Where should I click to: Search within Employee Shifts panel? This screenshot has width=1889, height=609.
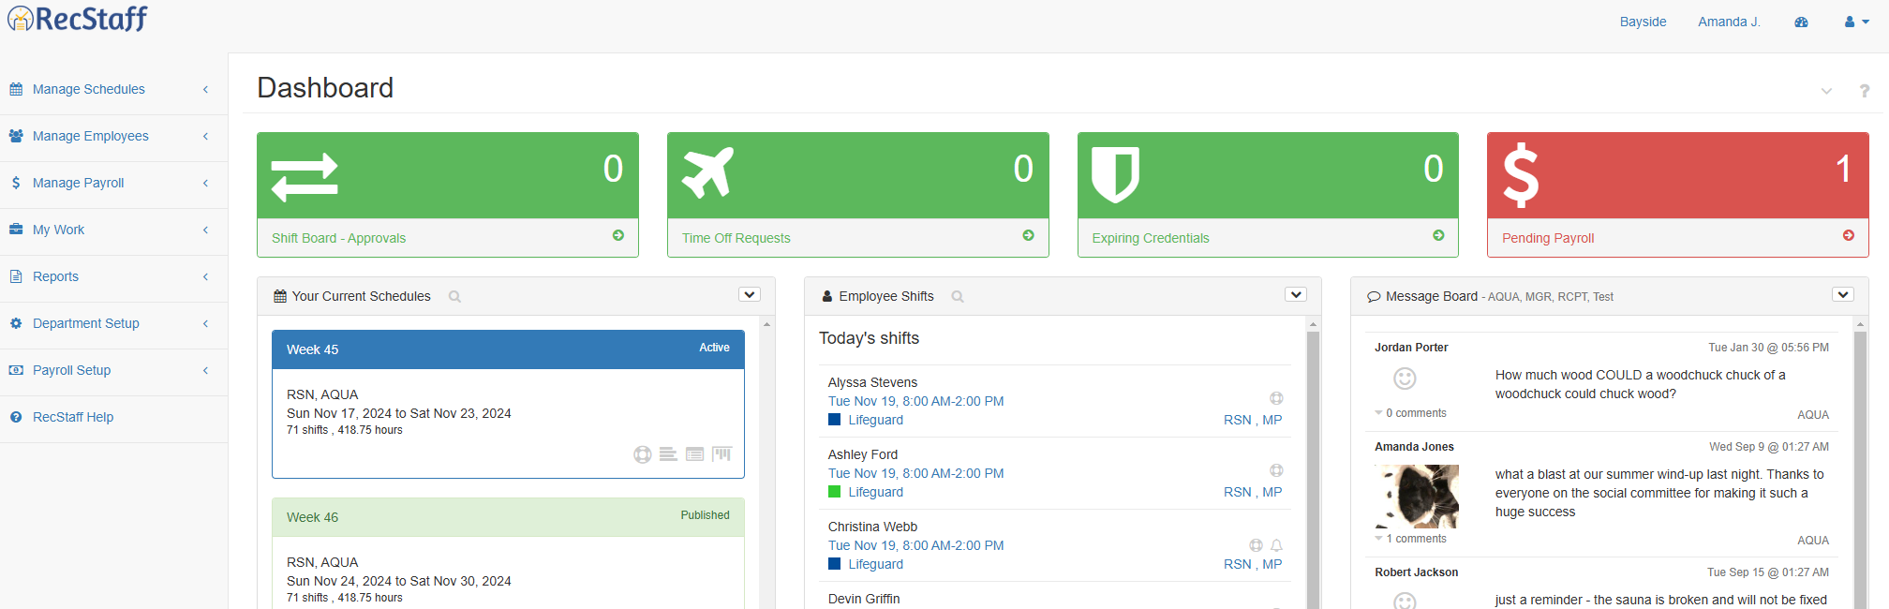[x=958, y=296]
